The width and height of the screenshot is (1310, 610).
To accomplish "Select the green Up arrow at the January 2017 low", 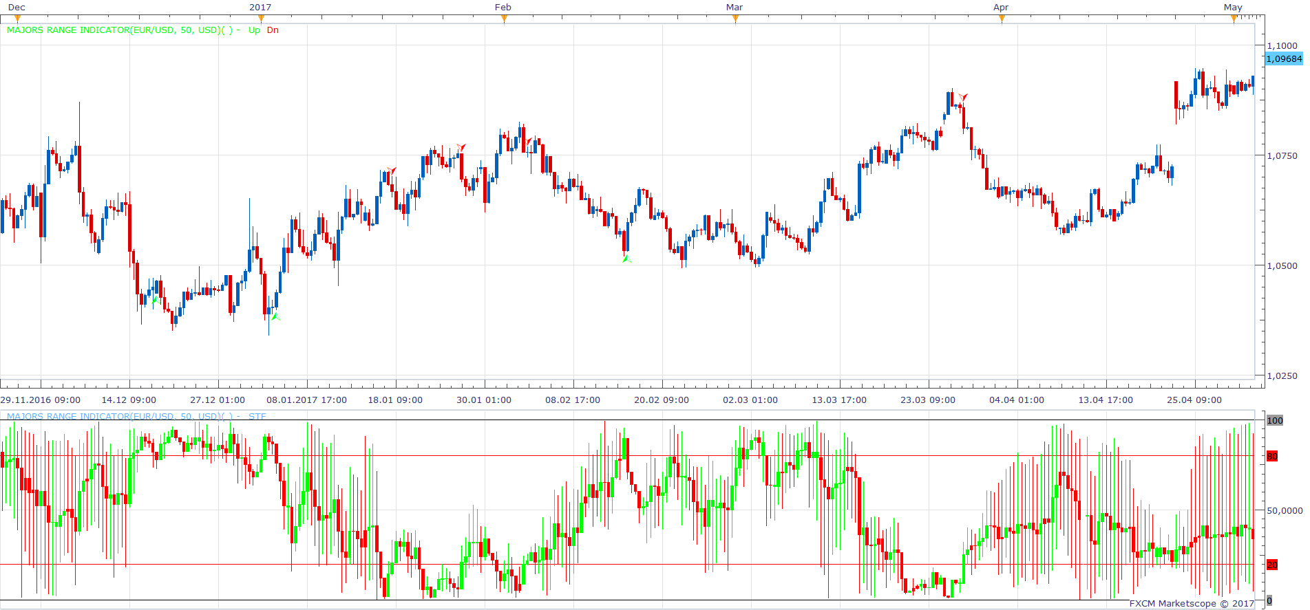I will tap(275, 316).
